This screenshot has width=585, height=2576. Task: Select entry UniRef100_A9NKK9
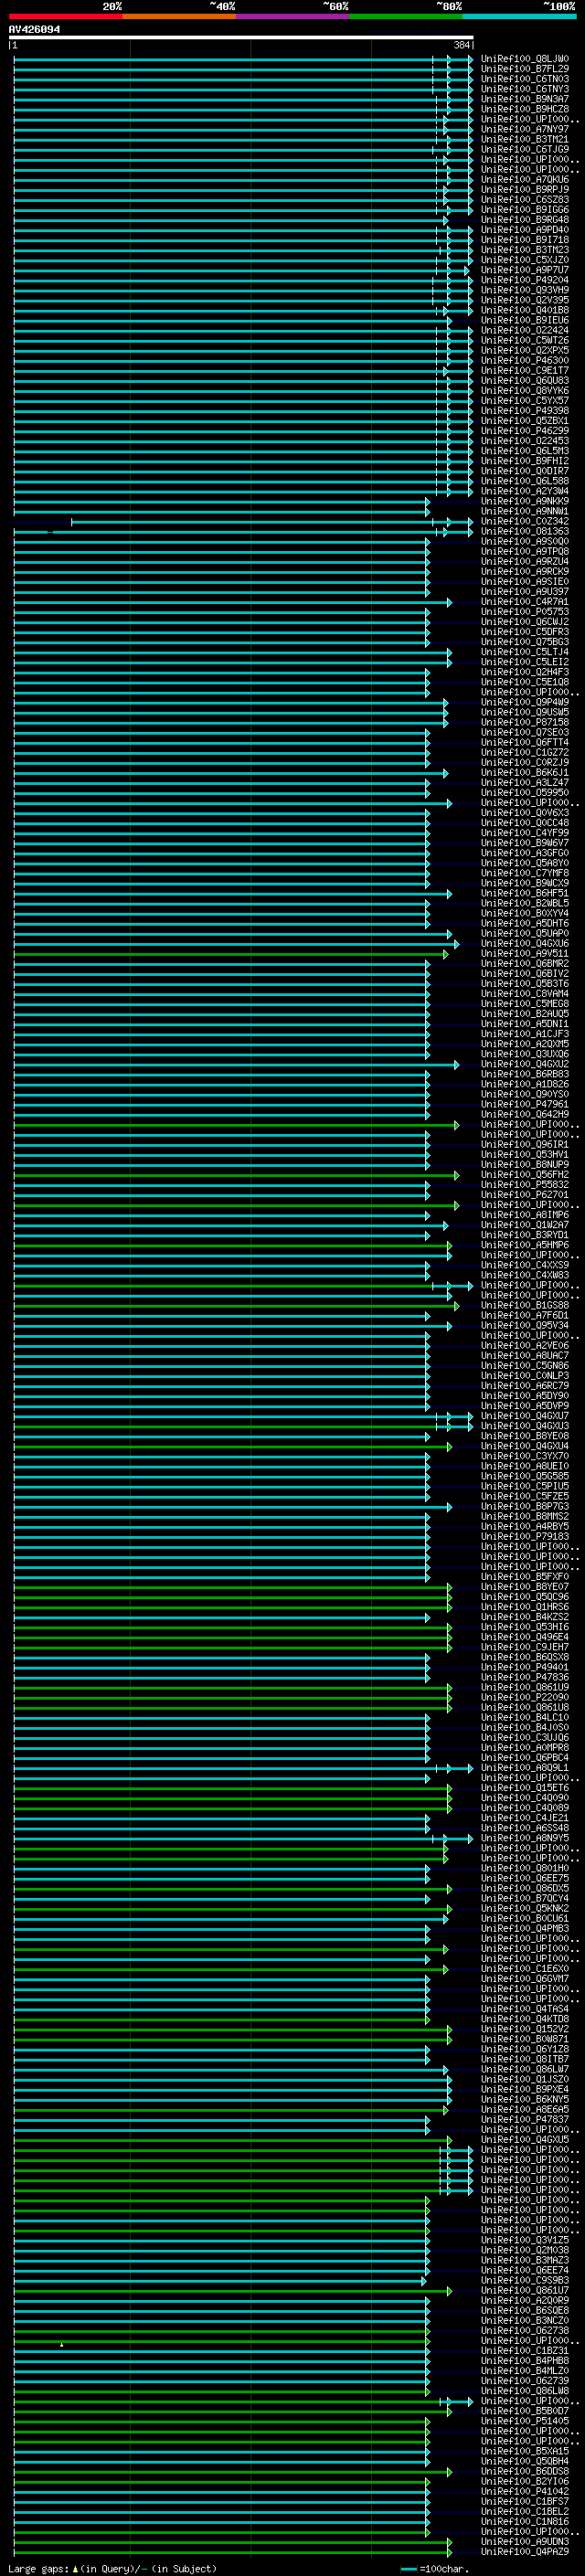525,501
